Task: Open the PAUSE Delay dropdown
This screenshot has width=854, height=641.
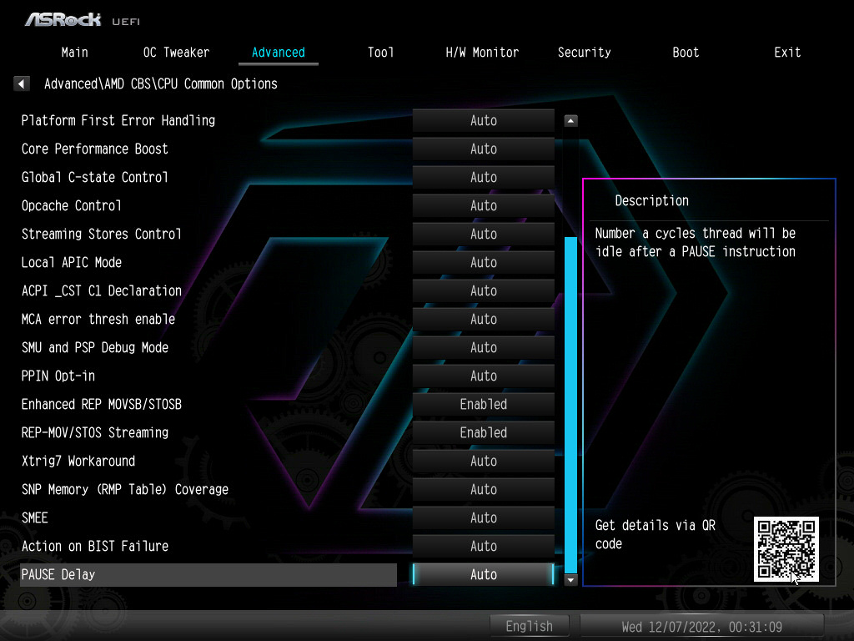Action: [483, 574]
